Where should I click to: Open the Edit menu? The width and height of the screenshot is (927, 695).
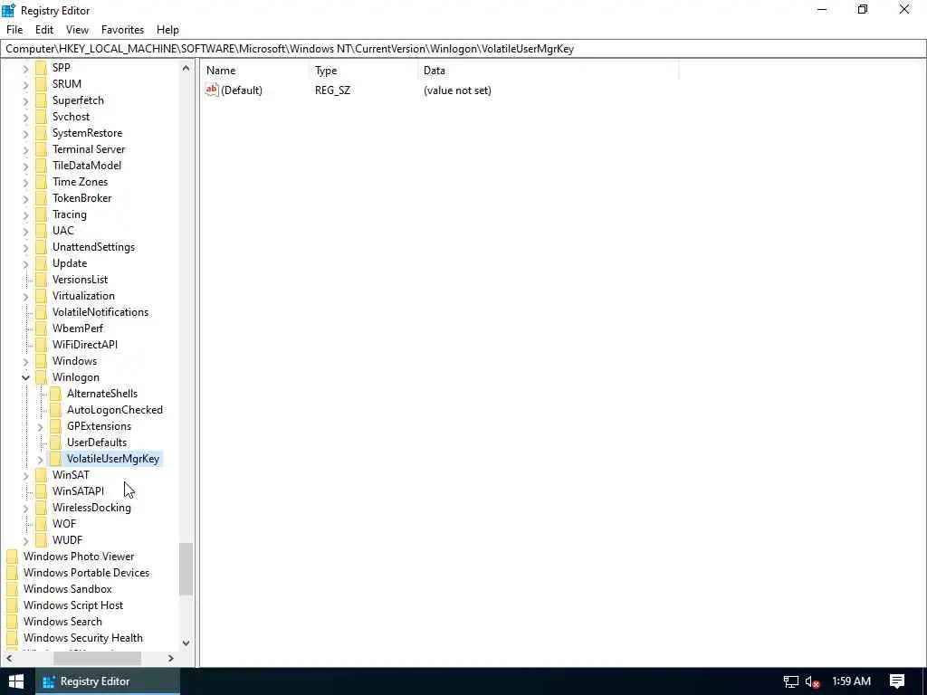pyautogui.click(x=44, y=30)
